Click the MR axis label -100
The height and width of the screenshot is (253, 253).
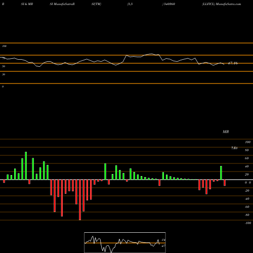click(248, 223)
